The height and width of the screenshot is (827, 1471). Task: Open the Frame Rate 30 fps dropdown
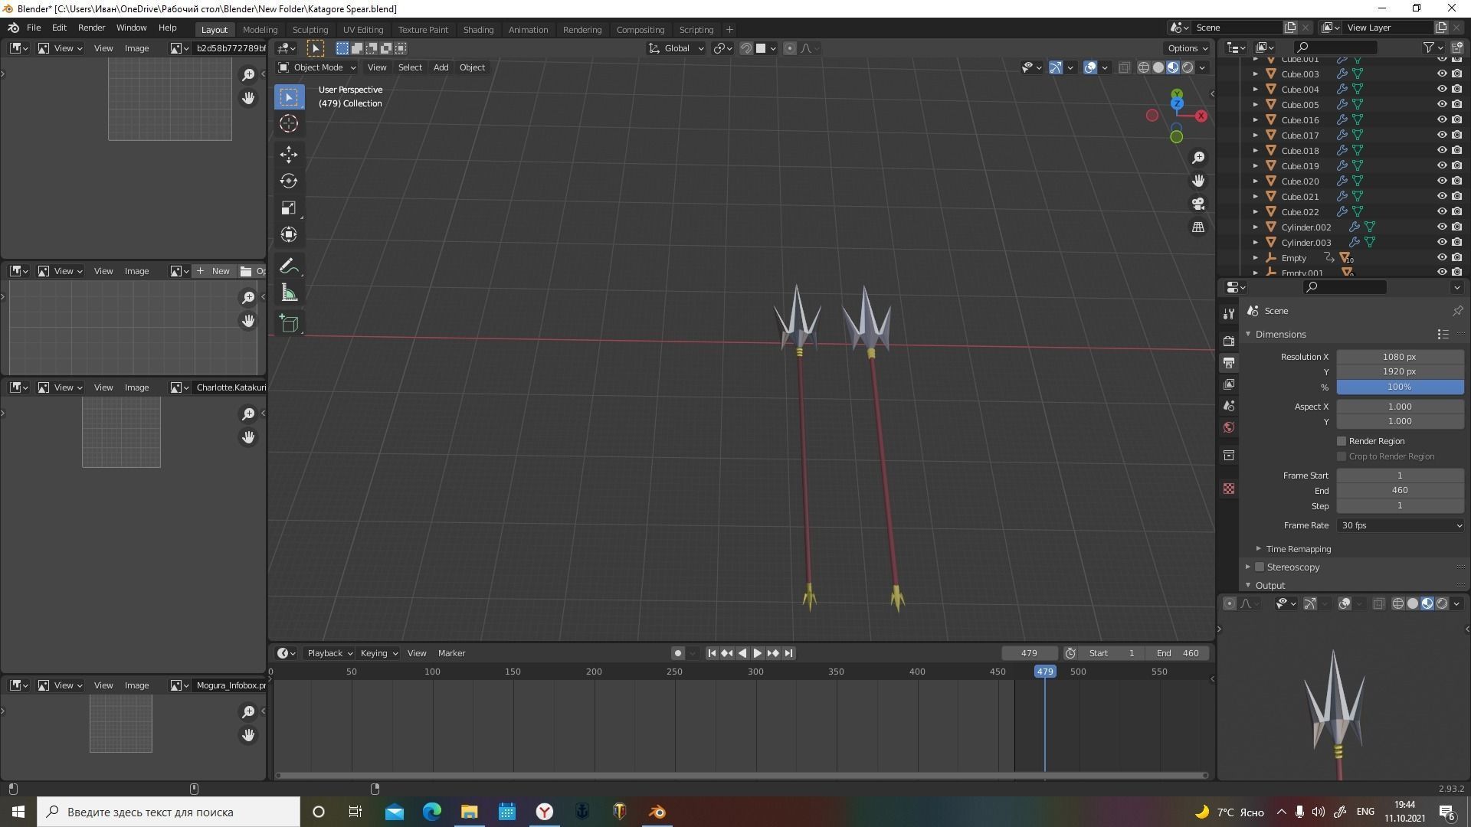pyautogui.click(x=1400, y=525)
